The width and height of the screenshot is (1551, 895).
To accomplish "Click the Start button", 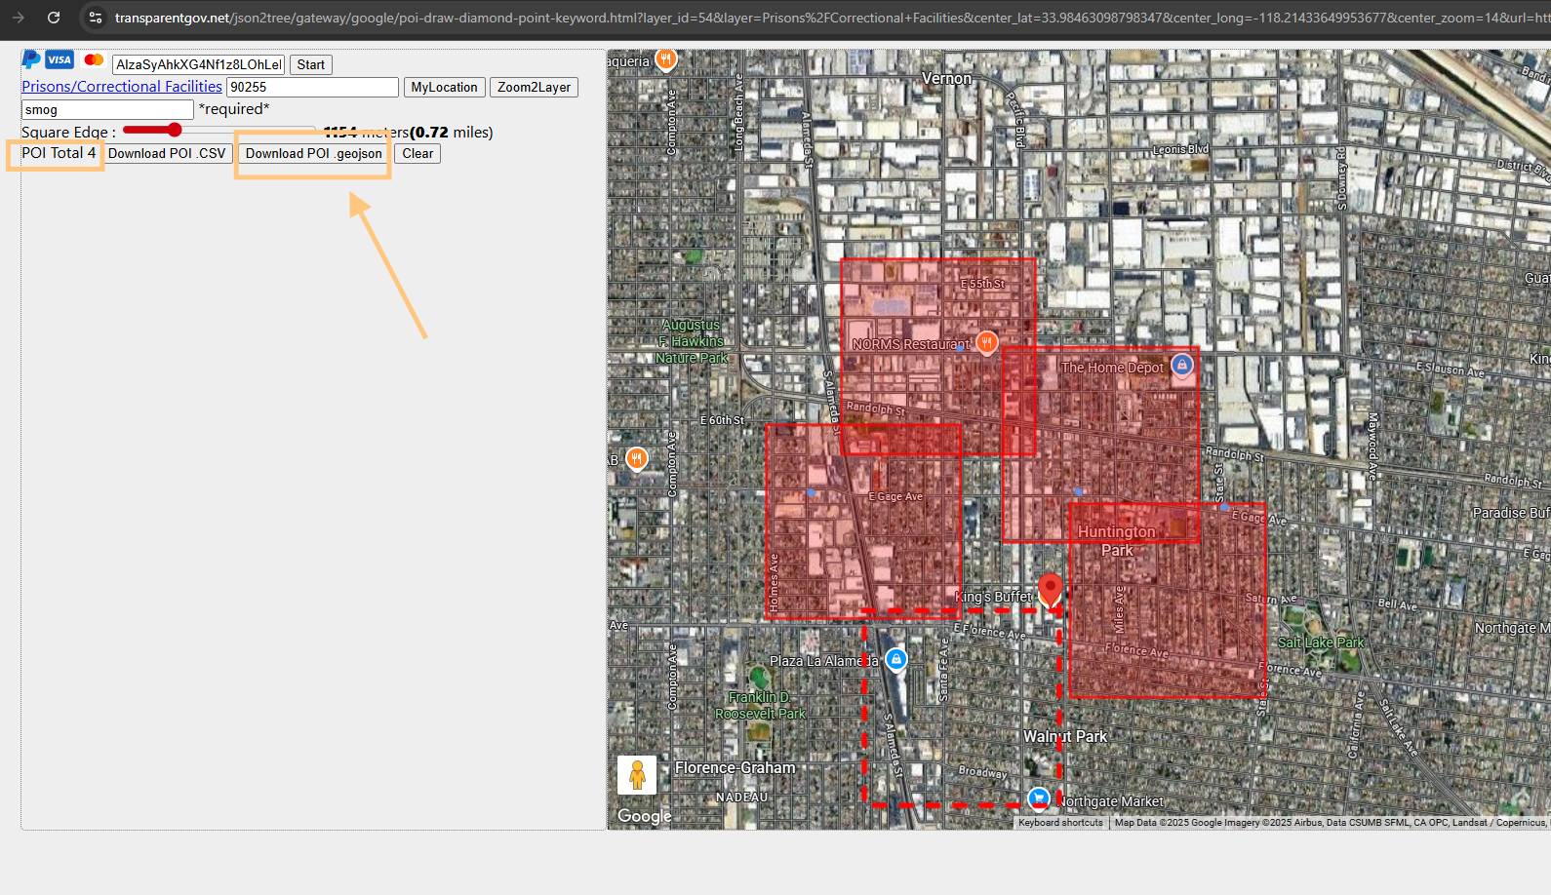I will tap(311, 64).
